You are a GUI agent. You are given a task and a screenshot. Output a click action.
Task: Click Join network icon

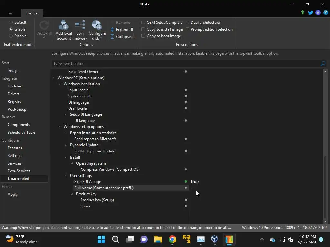pos(80,25)
